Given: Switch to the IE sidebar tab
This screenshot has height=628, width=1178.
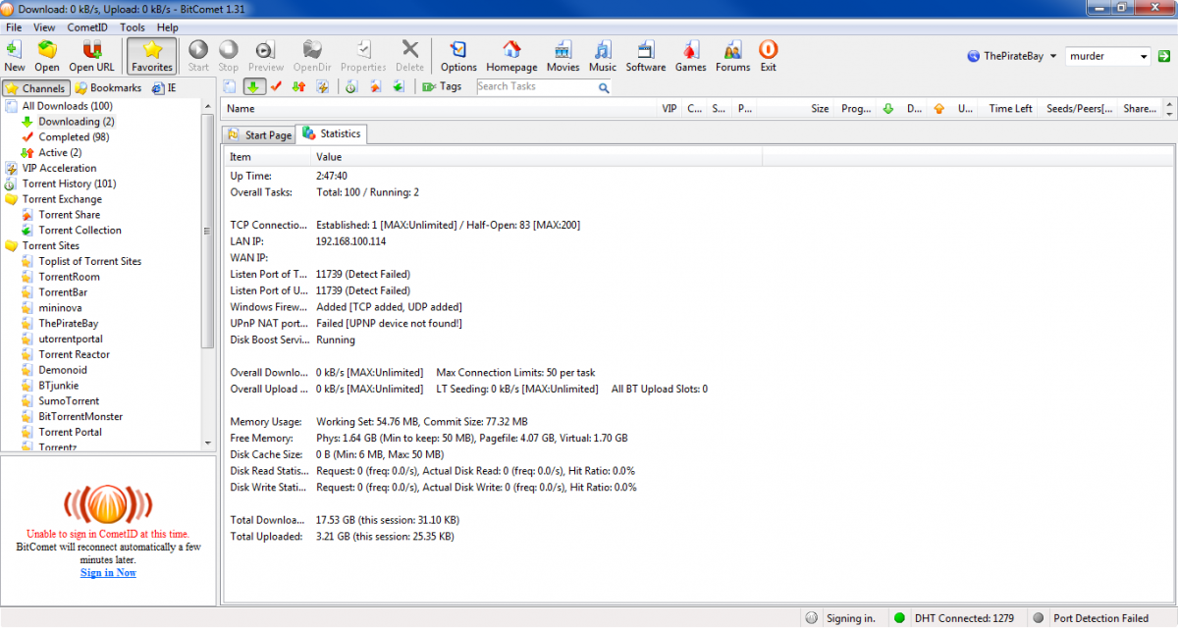Looking at the screenshot, I should coord(165,88).
